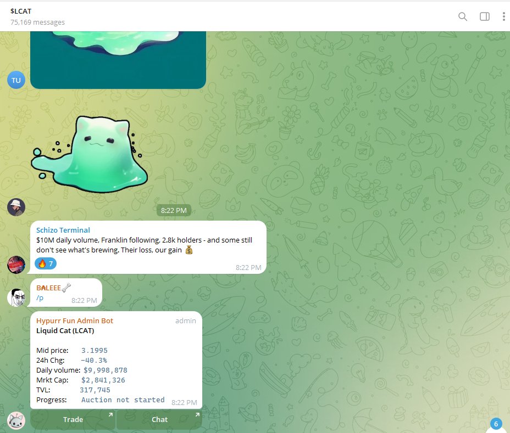Click the 8:22 PM time on /p message
This screenshot has width=510, height=433.
pos(84,301)
